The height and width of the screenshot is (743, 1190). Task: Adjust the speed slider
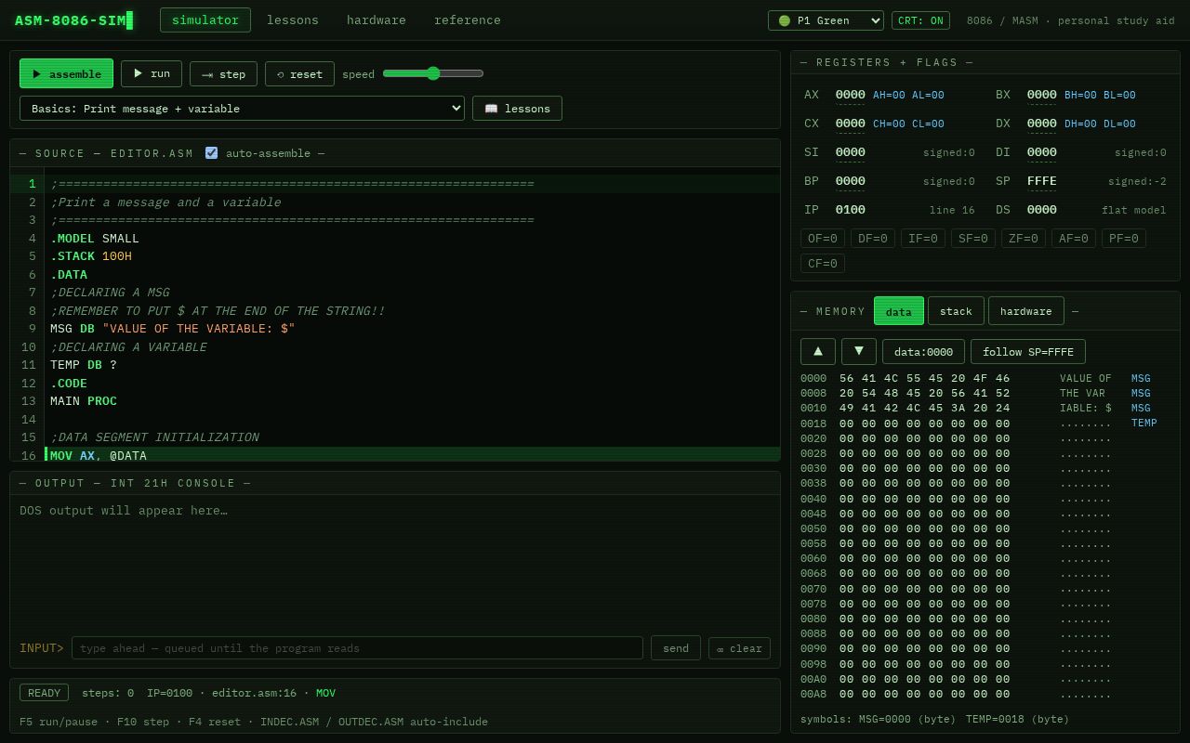click(433, 73)
